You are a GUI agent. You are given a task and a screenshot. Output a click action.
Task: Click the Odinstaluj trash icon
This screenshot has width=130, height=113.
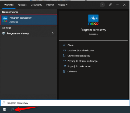(x=64, y=71)
